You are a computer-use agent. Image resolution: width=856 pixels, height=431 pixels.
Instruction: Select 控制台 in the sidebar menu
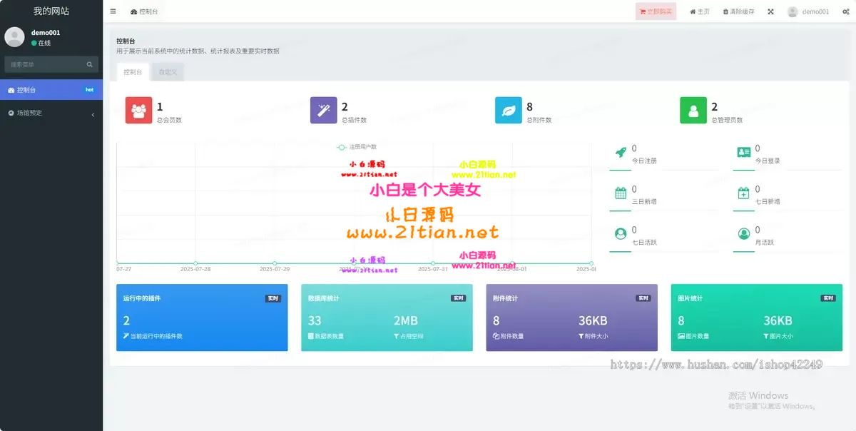pyautogui.click(x=51, y=90)
